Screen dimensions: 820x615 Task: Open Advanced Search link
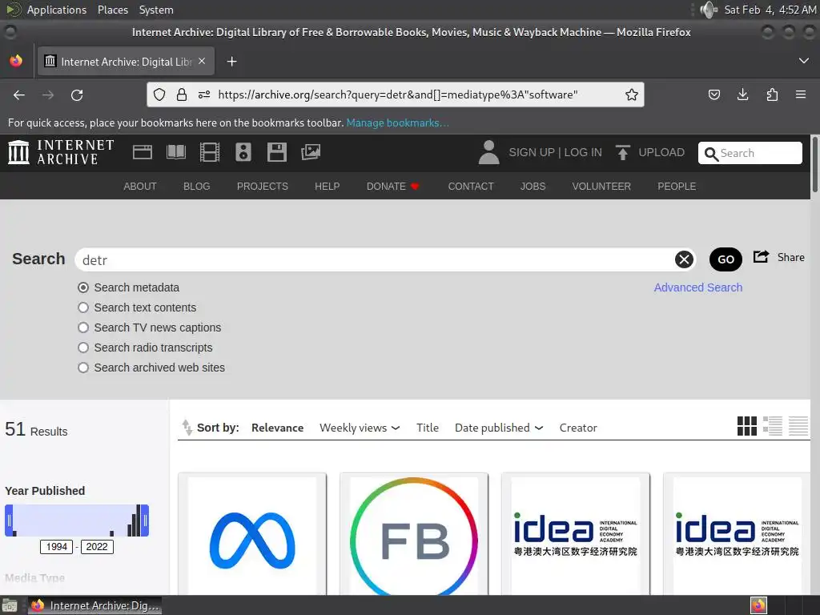coord(697,287)
